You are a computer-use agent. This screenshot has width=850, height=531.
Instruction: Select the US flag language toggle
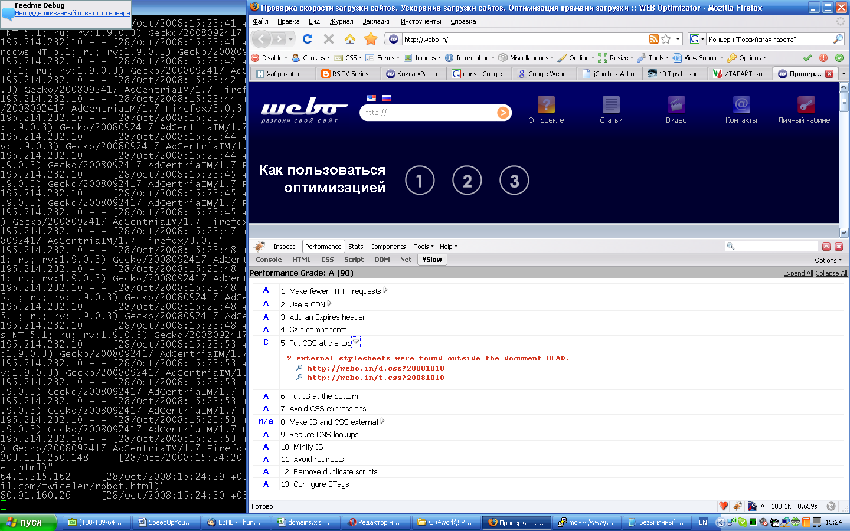(371, 98)
